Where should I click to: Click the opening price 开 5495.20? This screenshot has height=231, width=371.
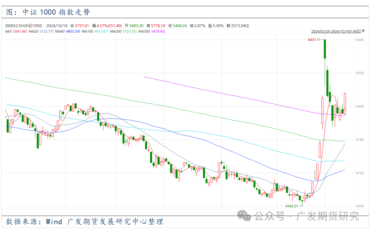[134, 26]
